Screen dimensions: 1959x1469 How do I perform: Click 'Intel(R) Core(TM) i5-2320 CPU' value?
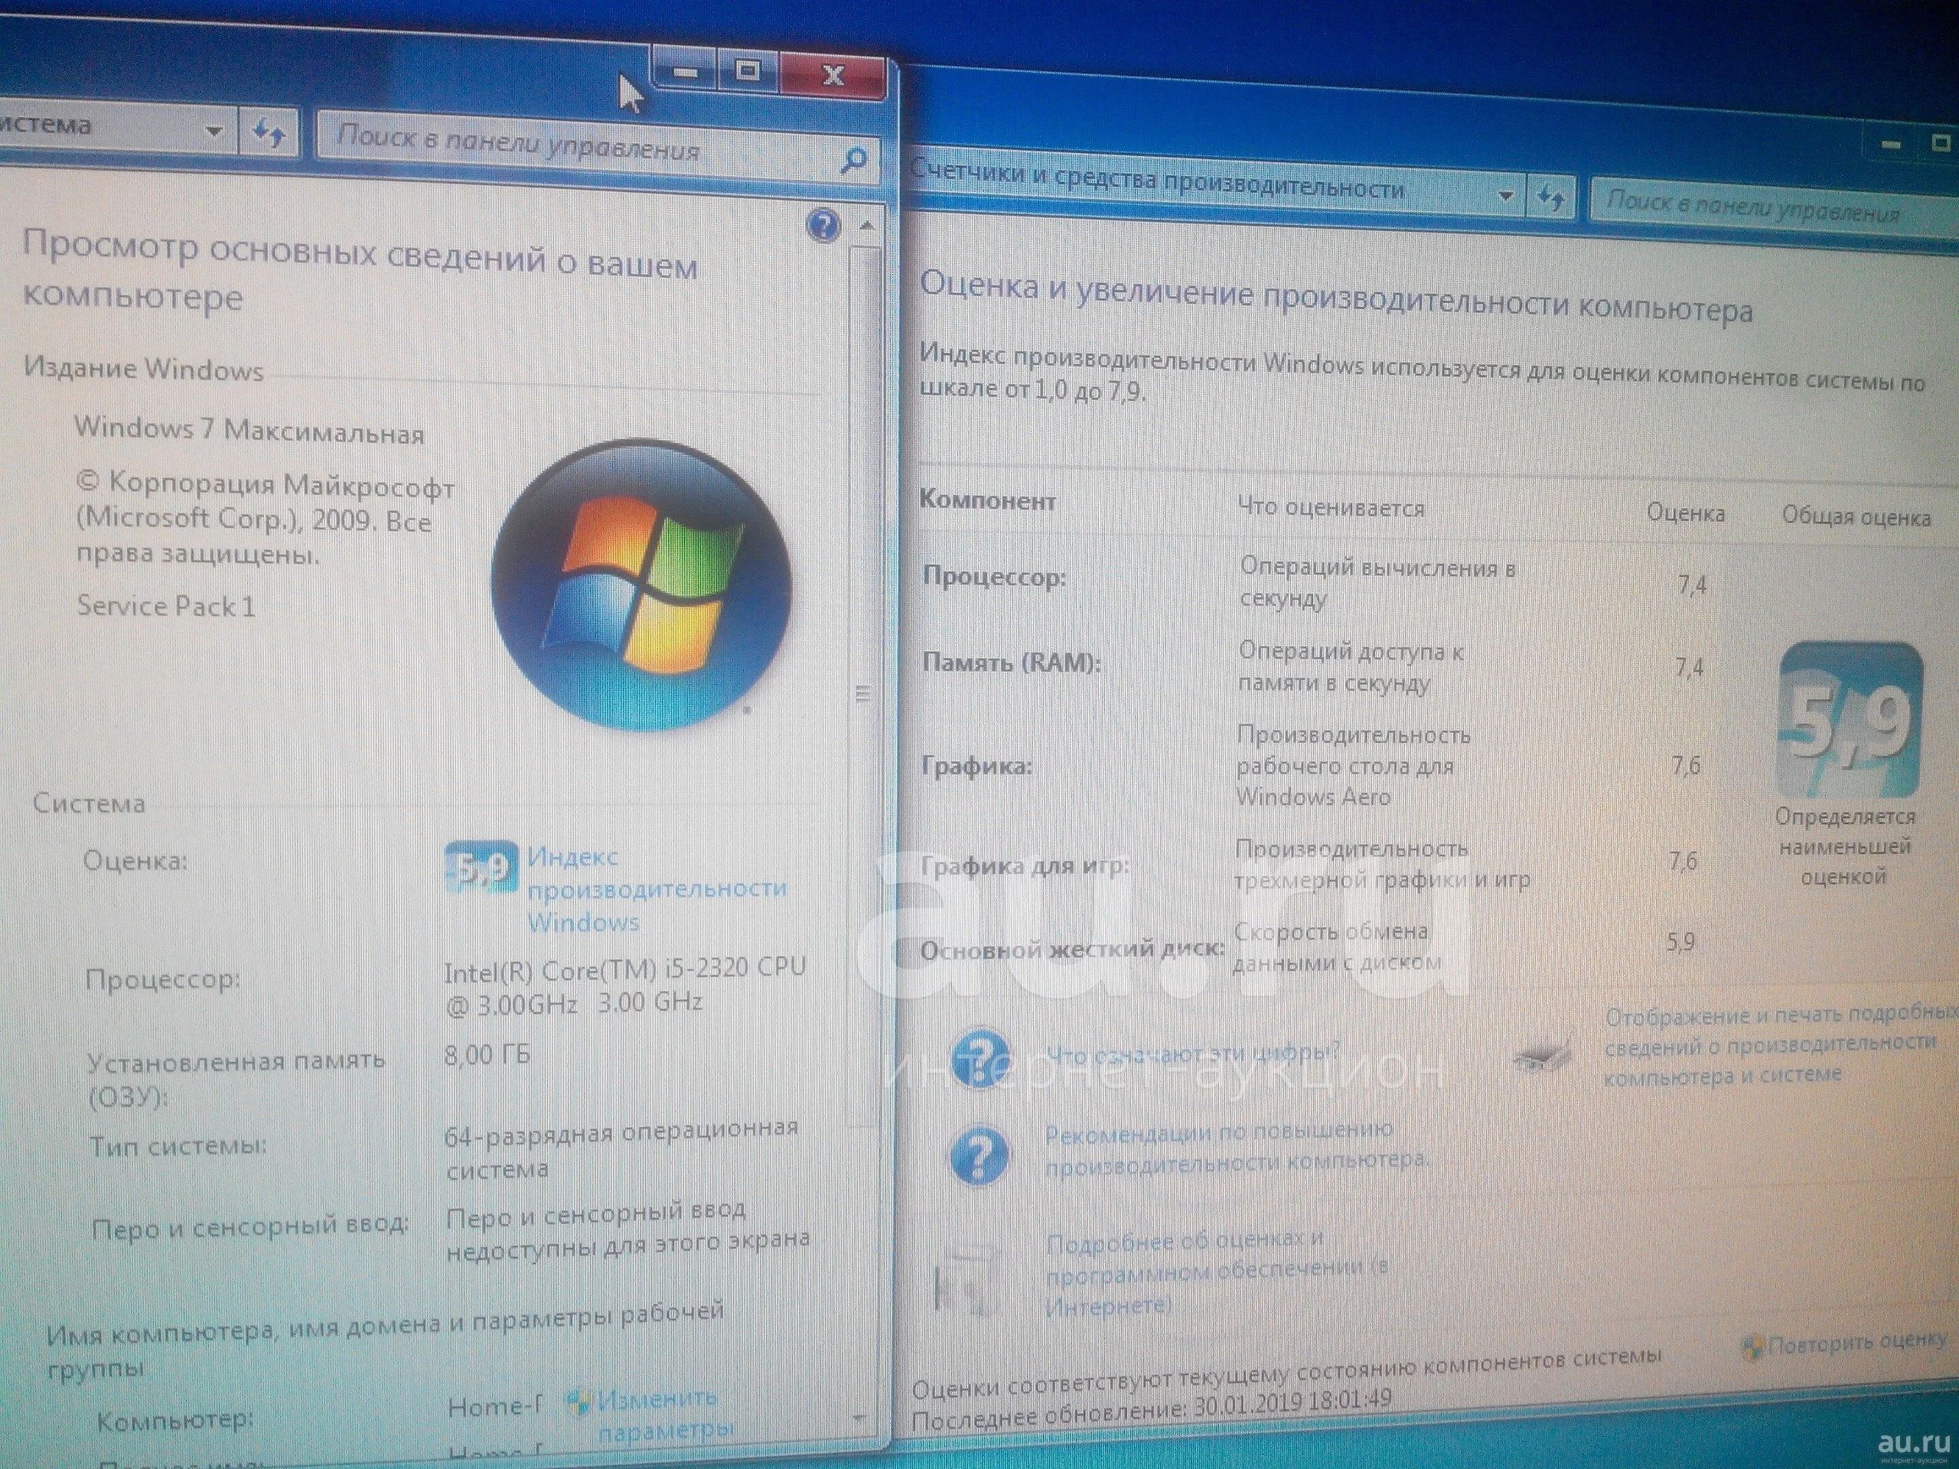point(625,969)
